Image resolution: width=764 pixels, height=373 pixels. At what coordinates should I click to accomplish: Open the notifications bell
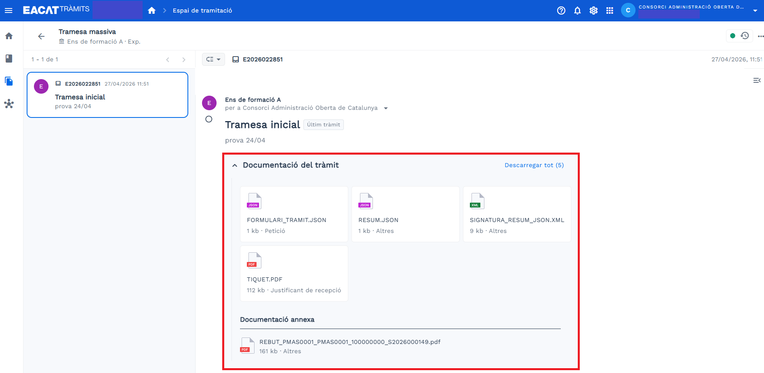tap(577, 10)
